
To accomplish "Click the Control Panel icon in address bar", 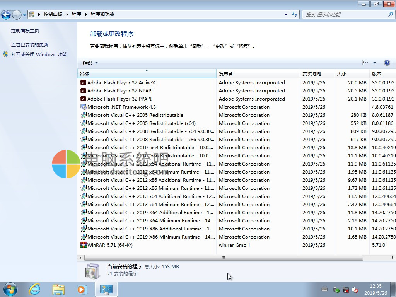I will click(x=32, y=14).
